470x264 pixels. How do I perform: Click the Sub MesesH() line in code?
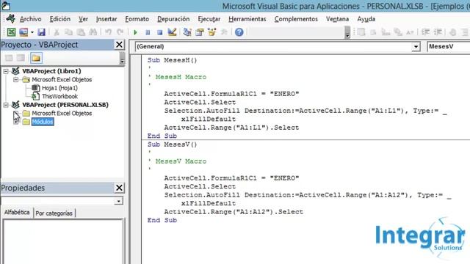click(172, 60)
